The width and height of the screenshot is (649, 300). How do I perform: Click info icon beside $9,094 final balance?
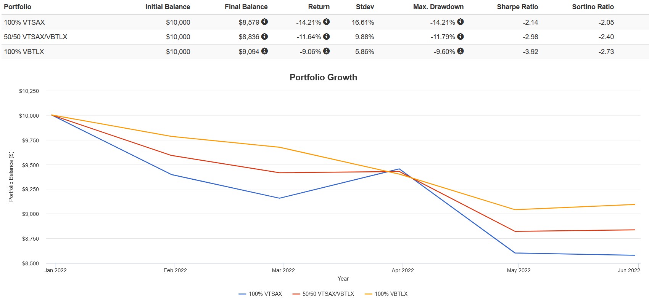[264, 51]
